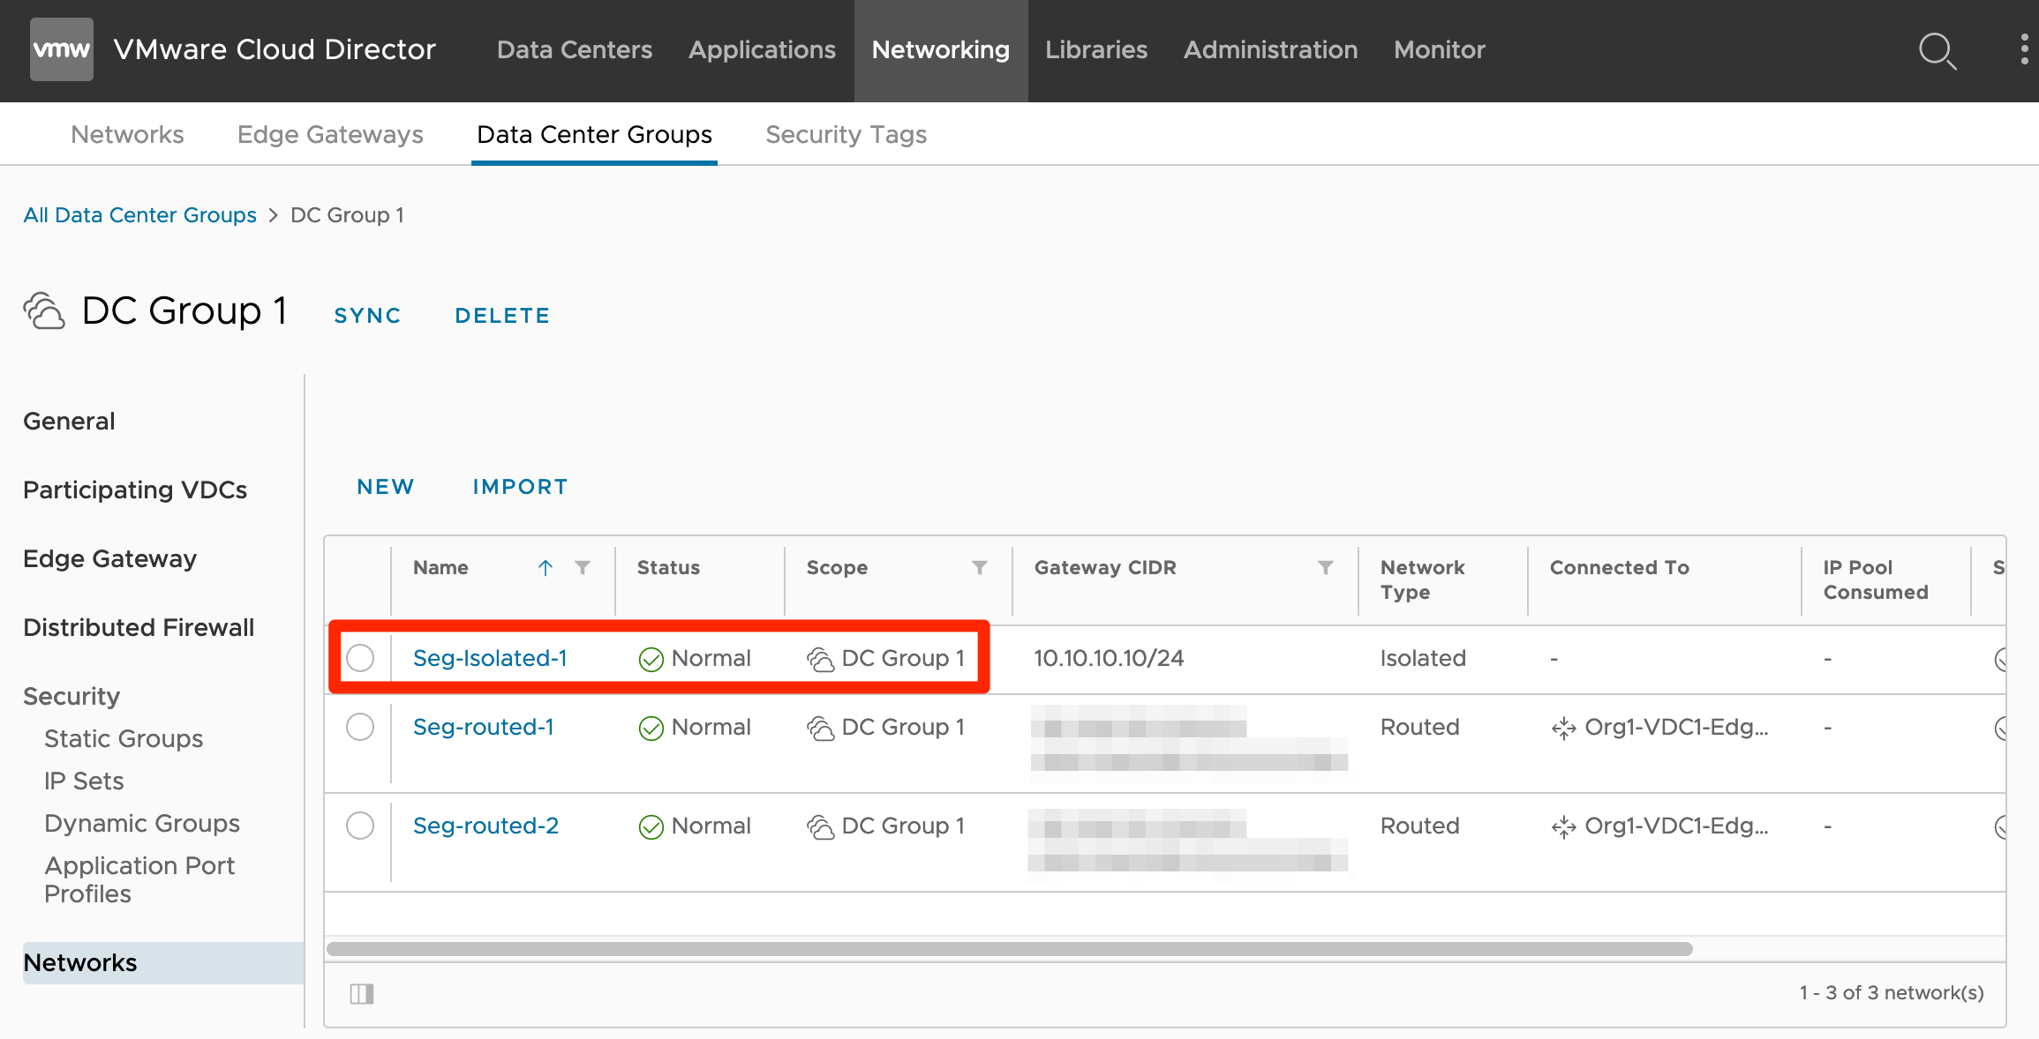Click the Name column sort arrow

pyautogui.click(x=545, y=568)
